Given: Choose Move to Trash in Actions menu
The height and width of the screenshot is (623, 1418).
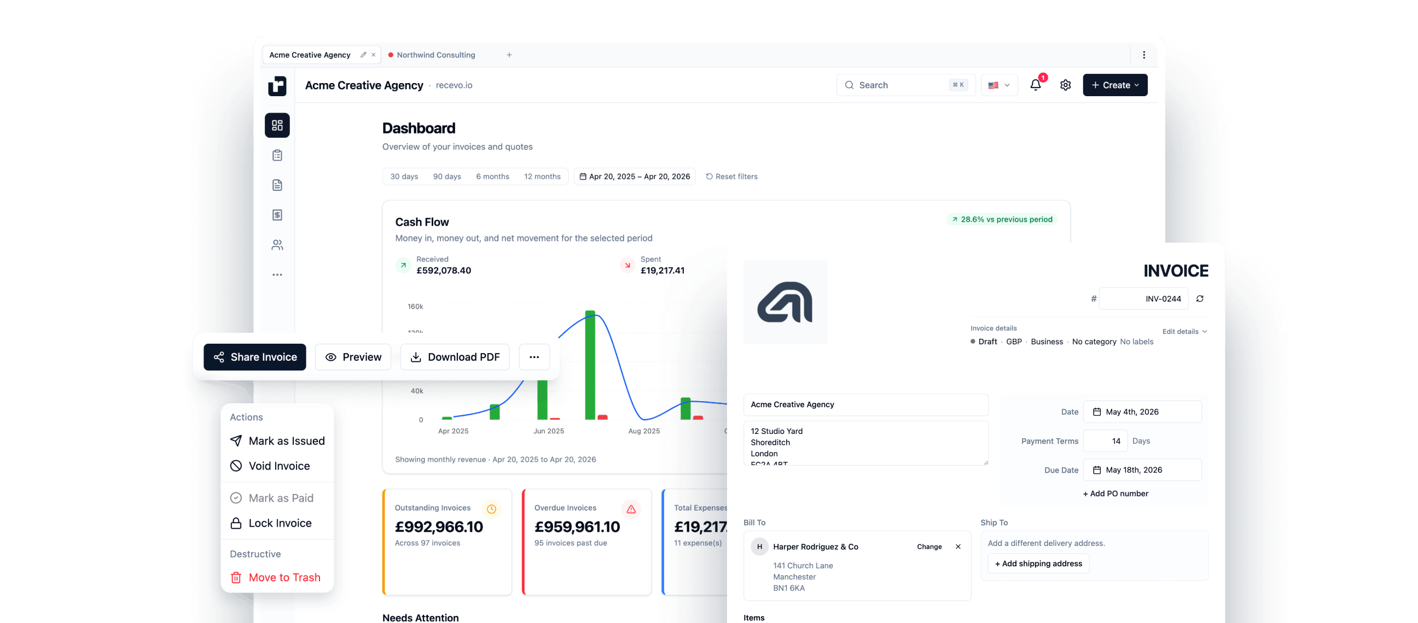Looking at the screenshot, I should (x=277, y=577).
